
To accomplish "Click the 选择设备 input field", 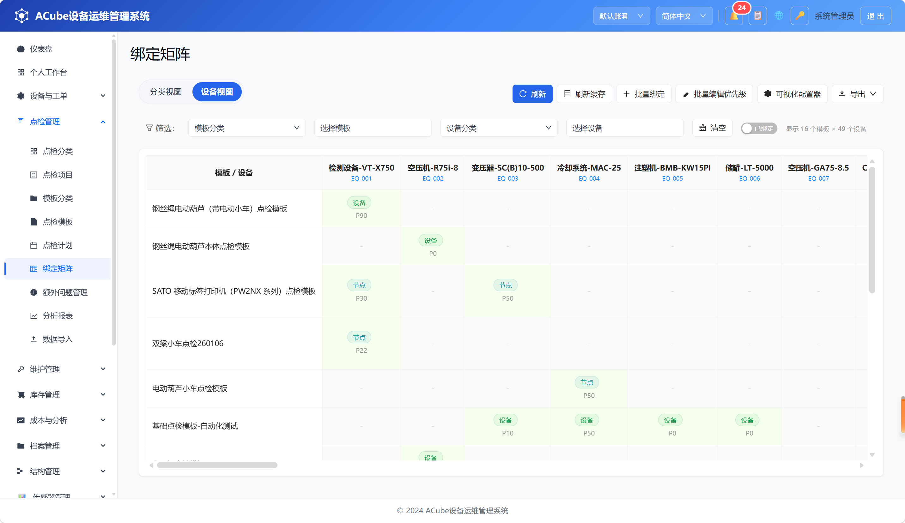I will click(624, 128).
